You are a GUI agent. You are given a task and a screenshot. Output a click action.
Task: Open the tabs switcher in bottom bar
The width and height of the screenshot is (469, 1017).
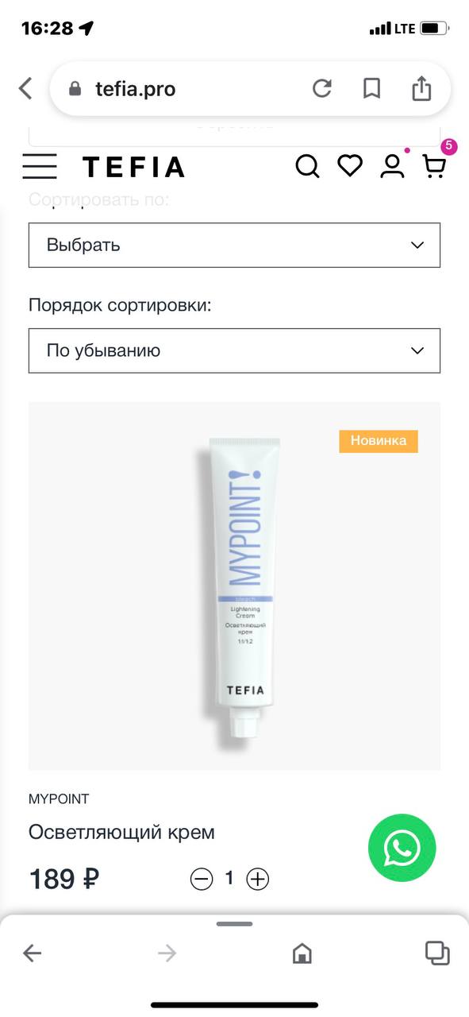coord(437,953)
